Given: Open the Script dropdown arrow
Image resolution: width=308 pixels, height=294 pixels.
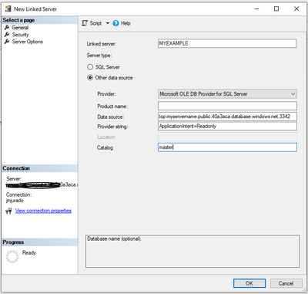Looking at the screenshot, I should 108,23.
